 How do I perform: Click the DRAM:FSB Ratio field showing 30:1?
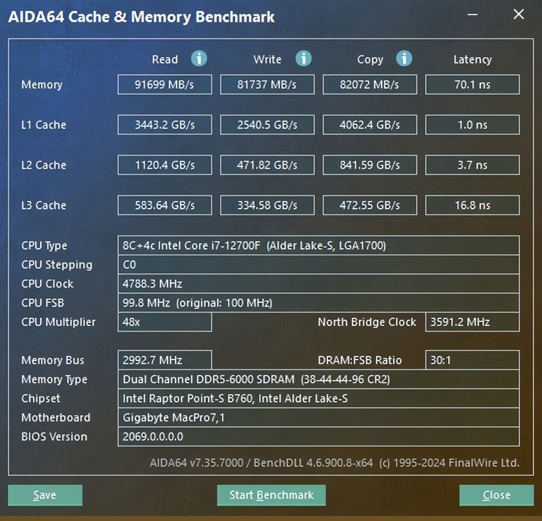pyautogui.click(x=472, y=360)
